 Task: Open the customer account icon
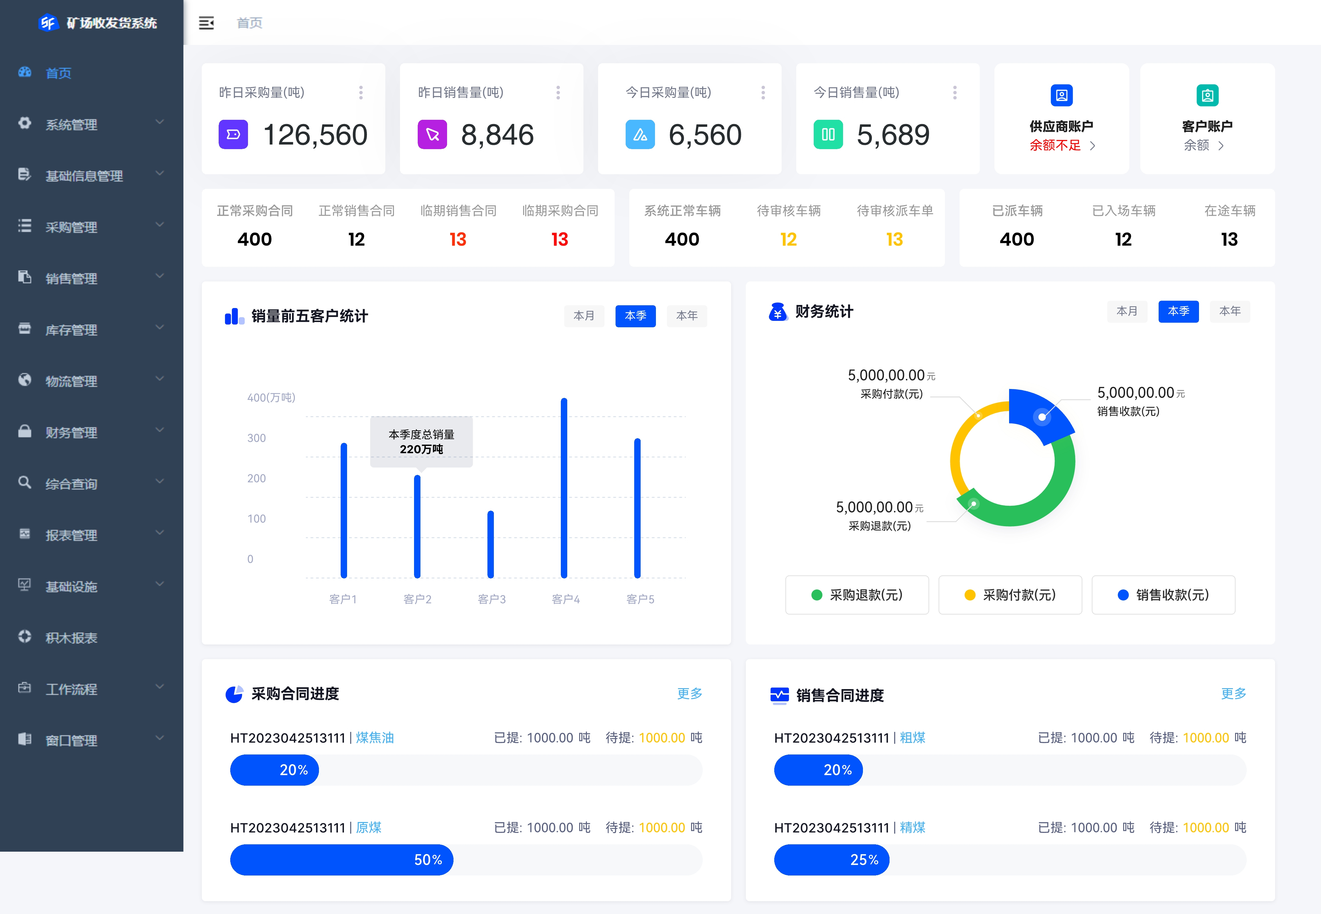coord(1207,95)
